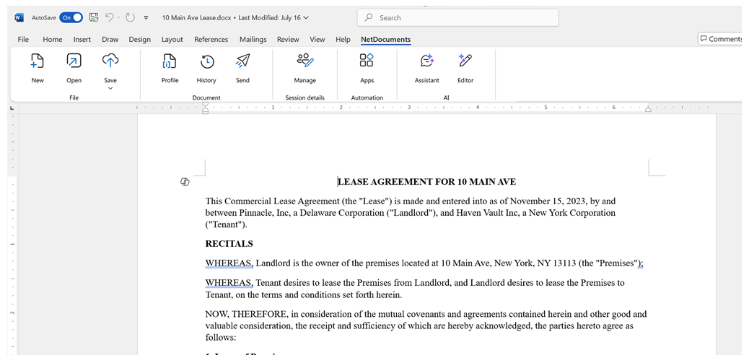Create a New NetDocuments file
This screenshot has width=749, height=363.
tap(38, 69)
